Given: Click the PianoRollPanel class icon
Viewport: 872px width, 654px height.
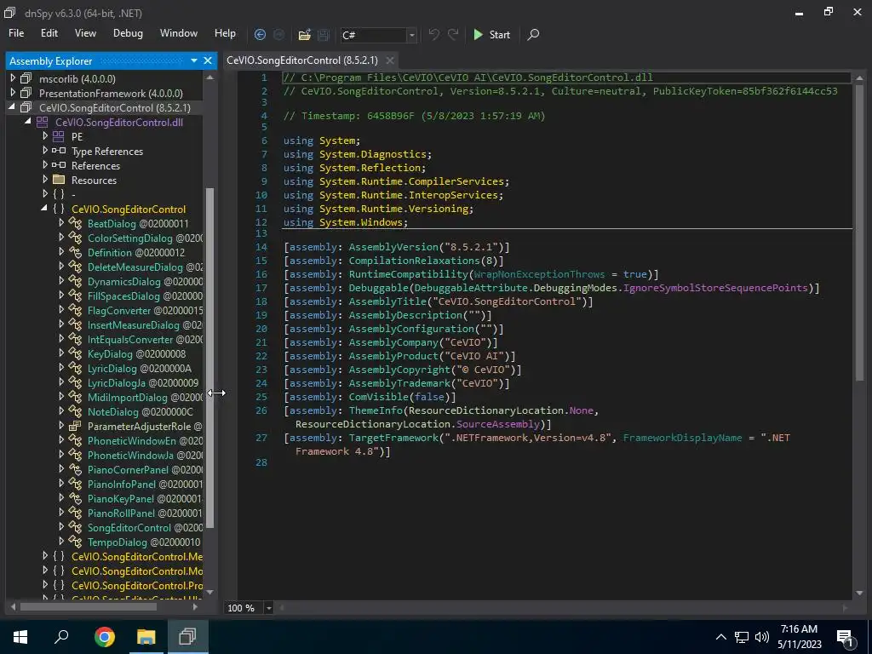Looking at the screenshot, I should [75, 513].
